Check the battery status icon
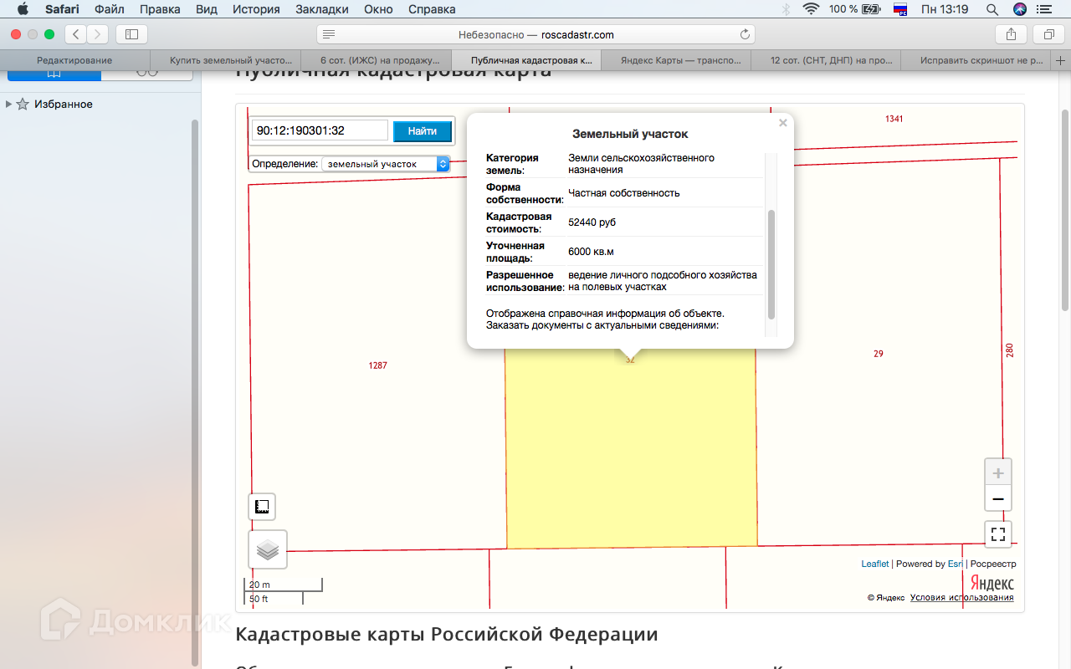 [x=871, y=9]
